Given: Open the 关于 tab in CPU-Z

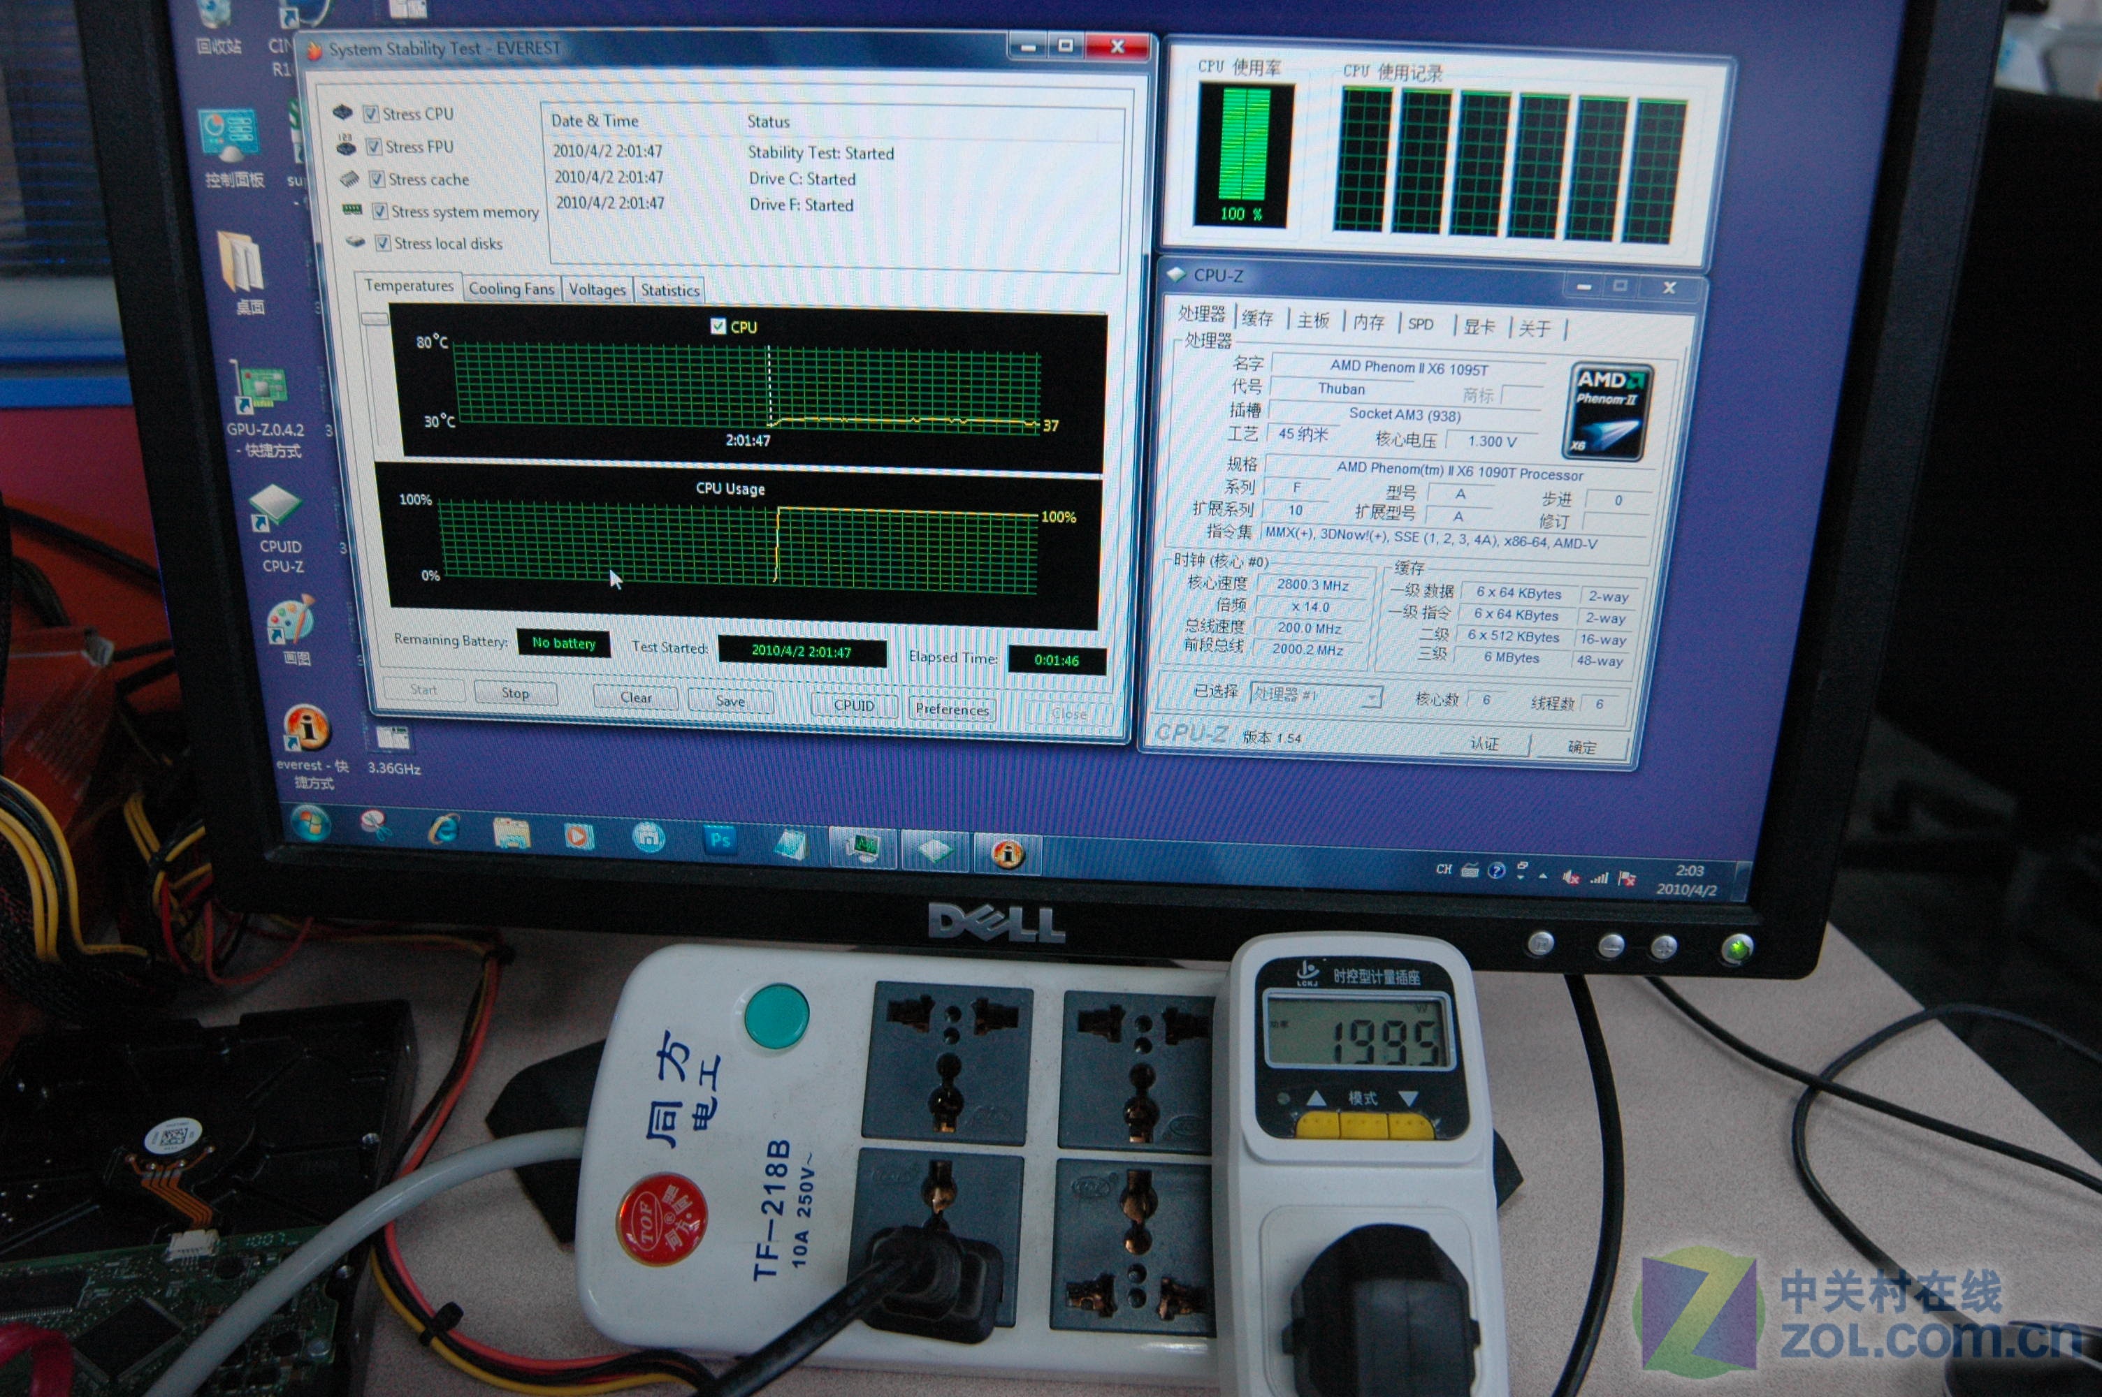Looking at the screenshot, I should pyautogui.click(x=1535, y=329).
